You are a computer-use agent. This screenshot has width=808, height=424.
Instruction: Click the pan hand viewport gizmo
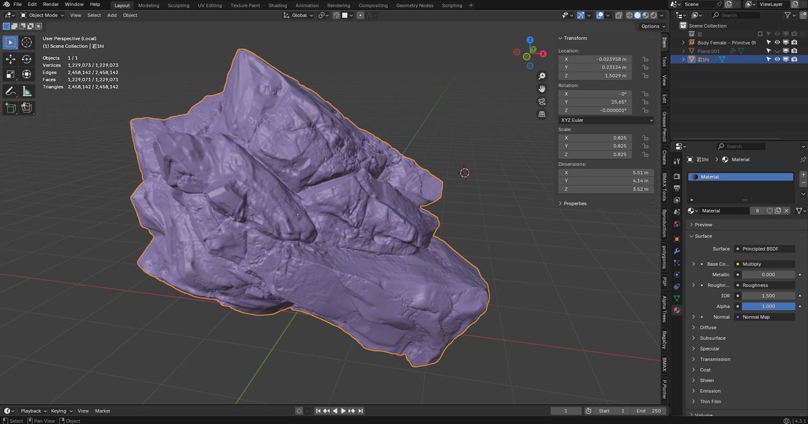pyautogui.click(x=542, y=89)
